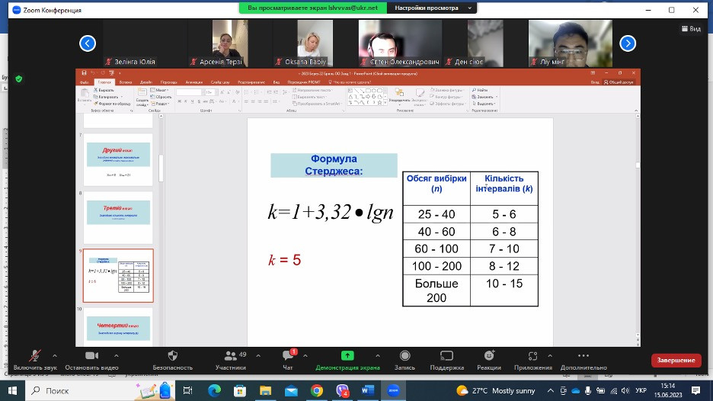Click Найти in the ribbon
The image size is (713, 401).
pos(480,90)
